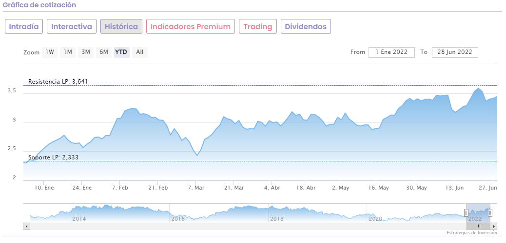
Task: Open the Estrategias de Inversión credit link
Action: (471, 233)
